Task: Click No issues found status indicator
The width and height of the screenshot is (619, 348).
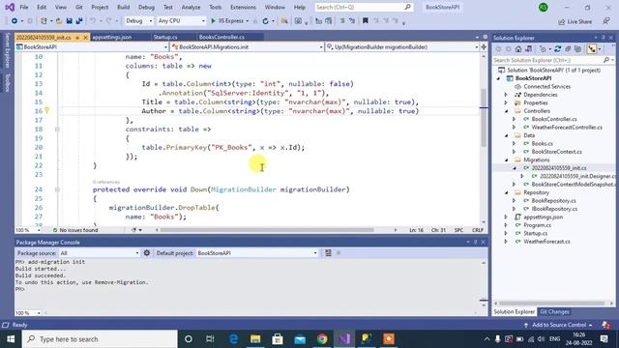Action: click(75, 230)
